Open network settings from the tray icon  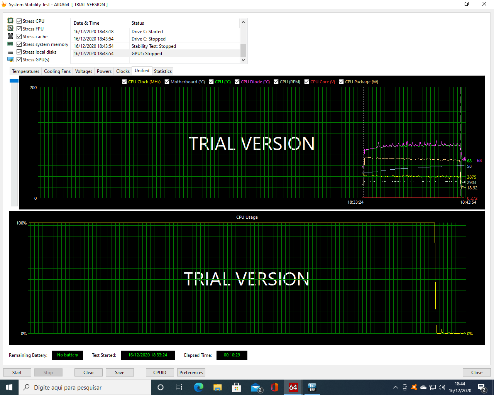(433, 387)
